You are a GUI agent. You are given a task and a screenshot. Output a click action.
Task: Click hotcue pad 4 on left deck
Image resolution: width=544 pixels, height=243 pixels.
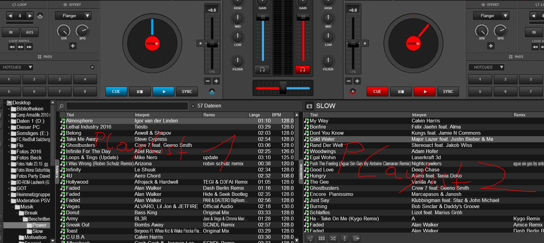coord(85,79)
